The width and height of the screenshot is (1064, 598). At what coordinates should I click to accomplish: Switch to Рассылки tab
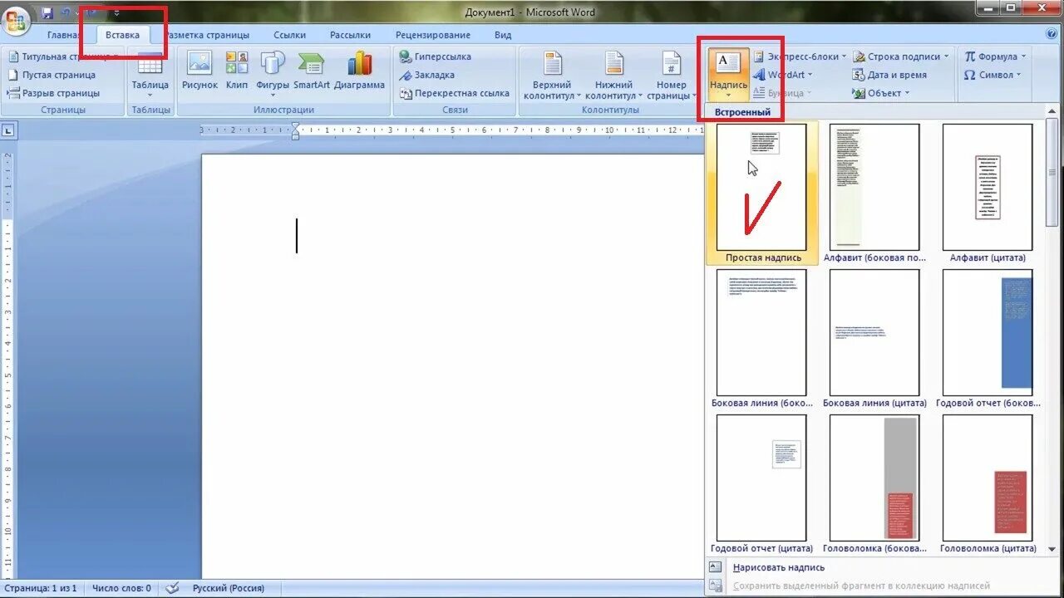(x=350, y=35)
